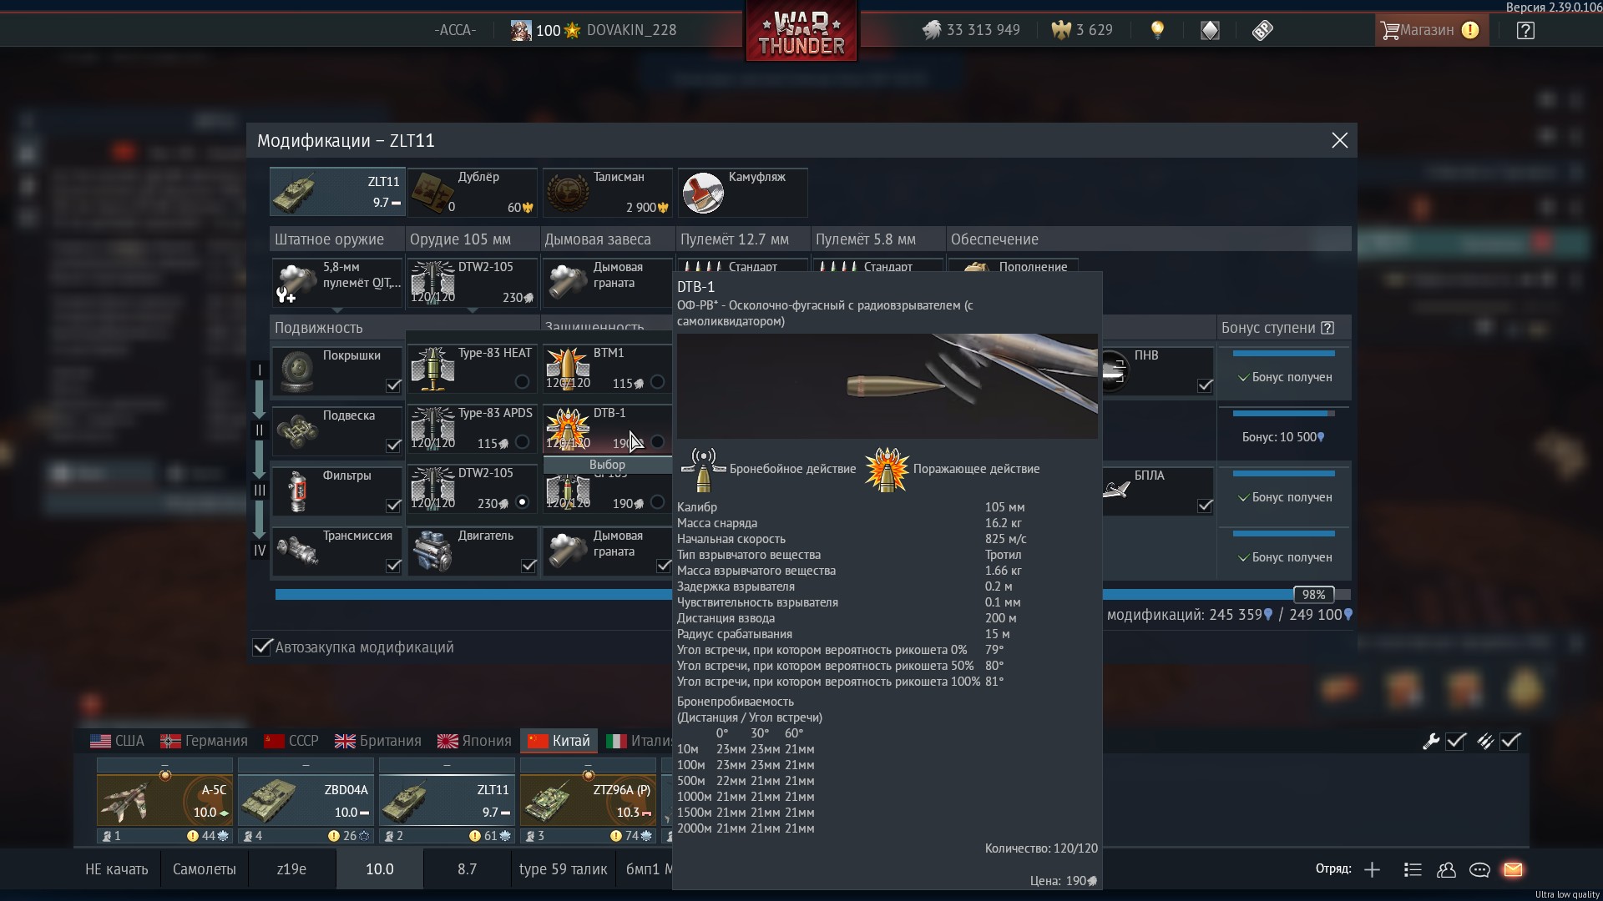
Task: Switch to the Британия nation tab
Action: coord(378,741)
